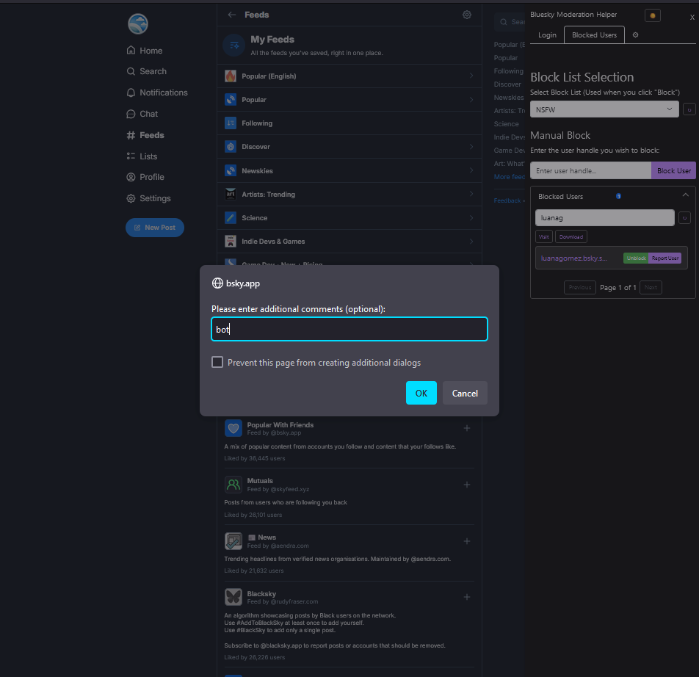Click the My Feeds icon
The width and height of the screenshot is (699, 677).
234,45
